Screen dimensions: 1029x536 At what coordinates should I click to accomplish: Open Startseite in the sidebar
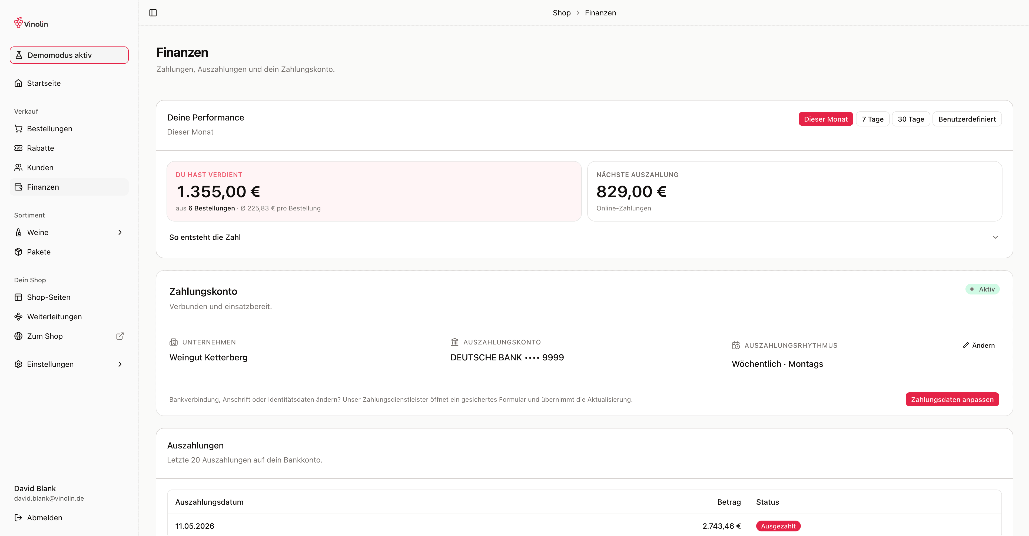click(69, 83)
